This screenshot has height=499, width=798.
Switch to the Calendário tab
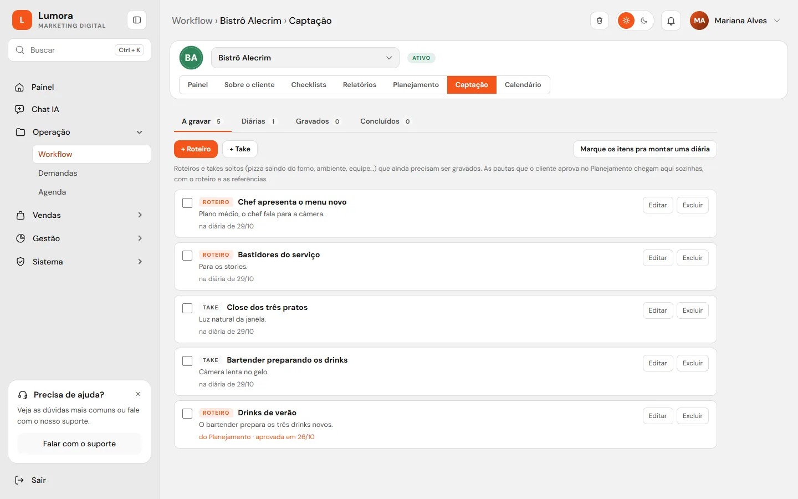click(x=523, y=85)
